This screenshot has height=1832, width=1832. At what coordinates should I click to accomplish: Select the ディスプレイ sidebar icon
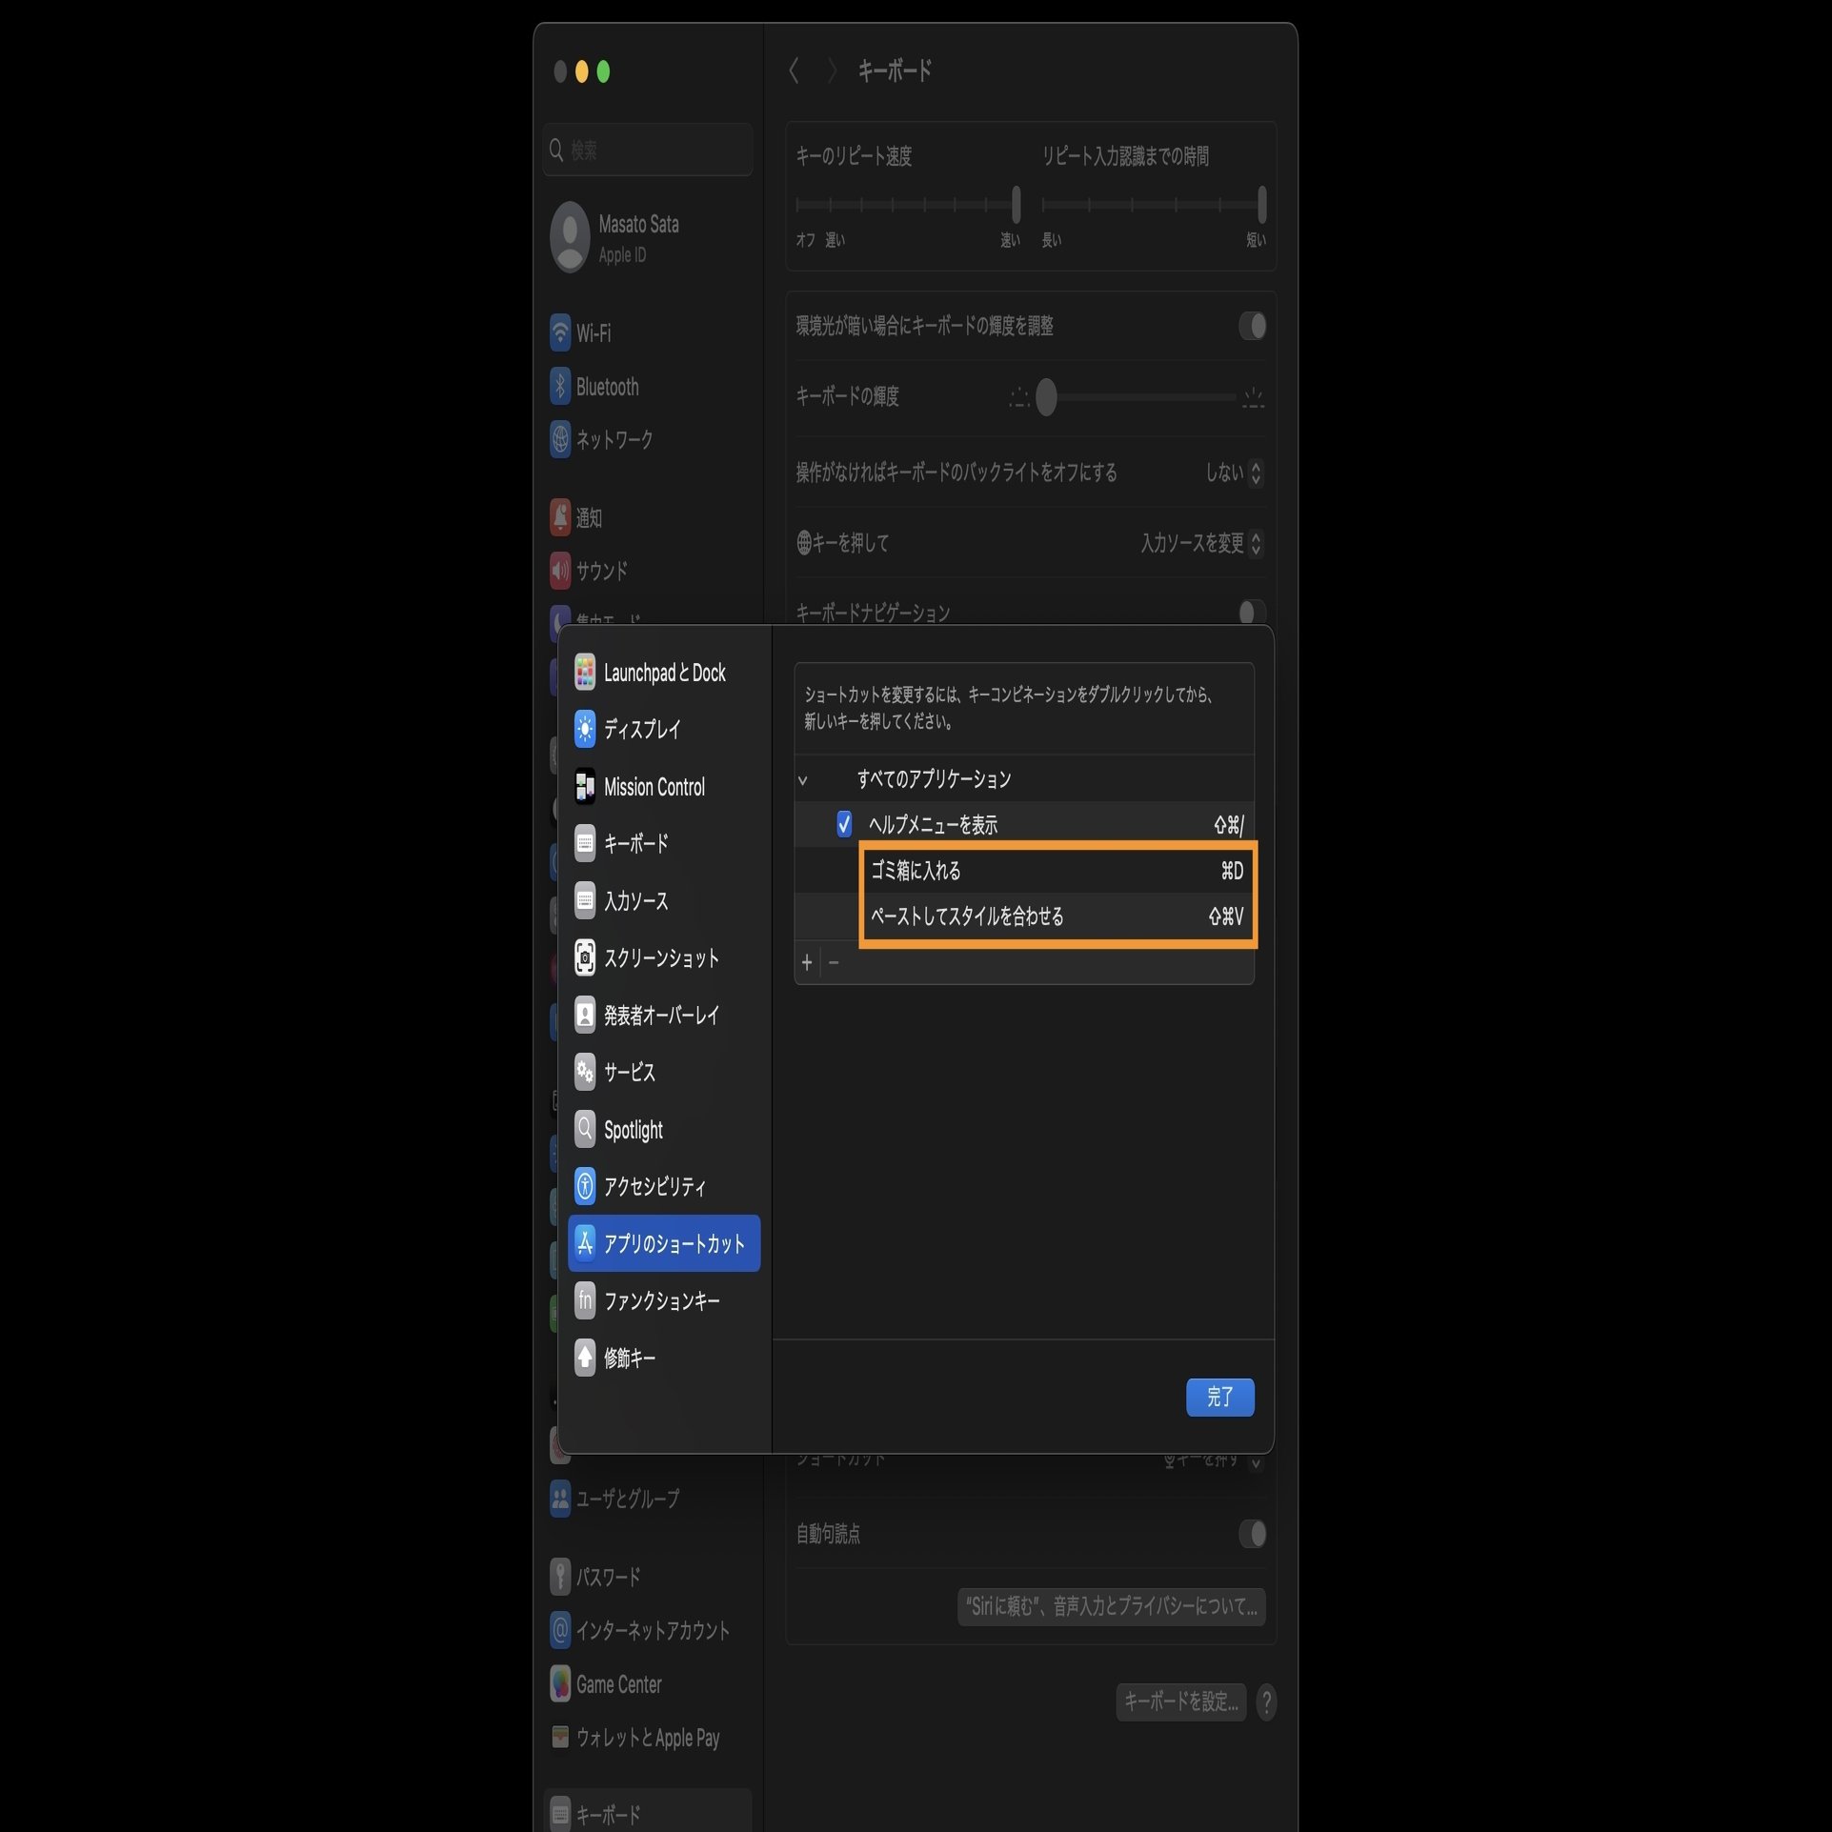click(585, 729)
